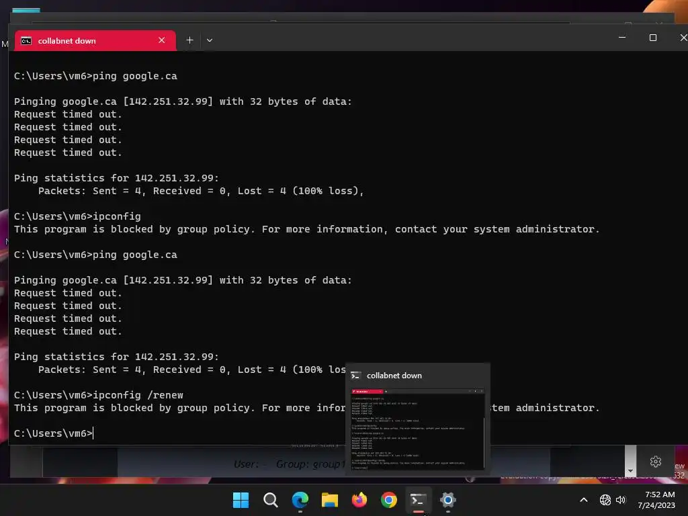Open the Settings gear taskbar icon
The width and height of the screenshot is (688, 516).
click(448, 500)
